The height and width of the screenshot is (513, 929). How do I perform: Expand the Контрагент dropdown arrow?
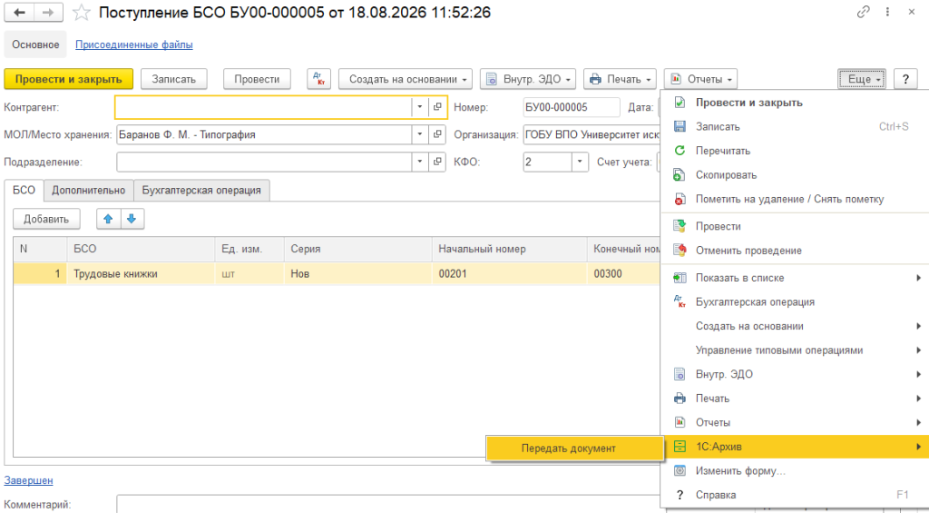(x=419, y=107)
